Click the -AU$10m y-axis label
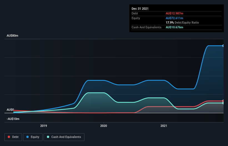The image size is (228, 146). (13, 119)
